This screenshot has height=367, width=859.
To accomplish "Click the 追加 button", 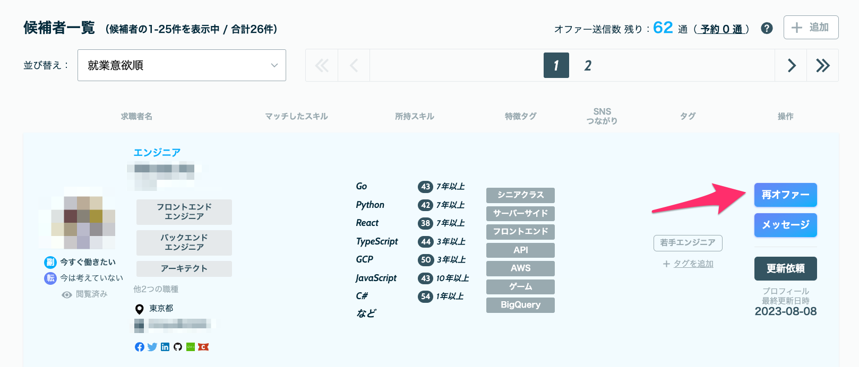I will [811, 27].
